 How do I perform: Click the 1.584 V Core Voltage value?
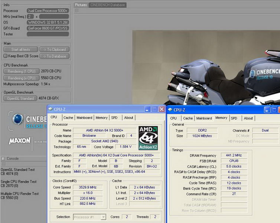pos(126,147)
